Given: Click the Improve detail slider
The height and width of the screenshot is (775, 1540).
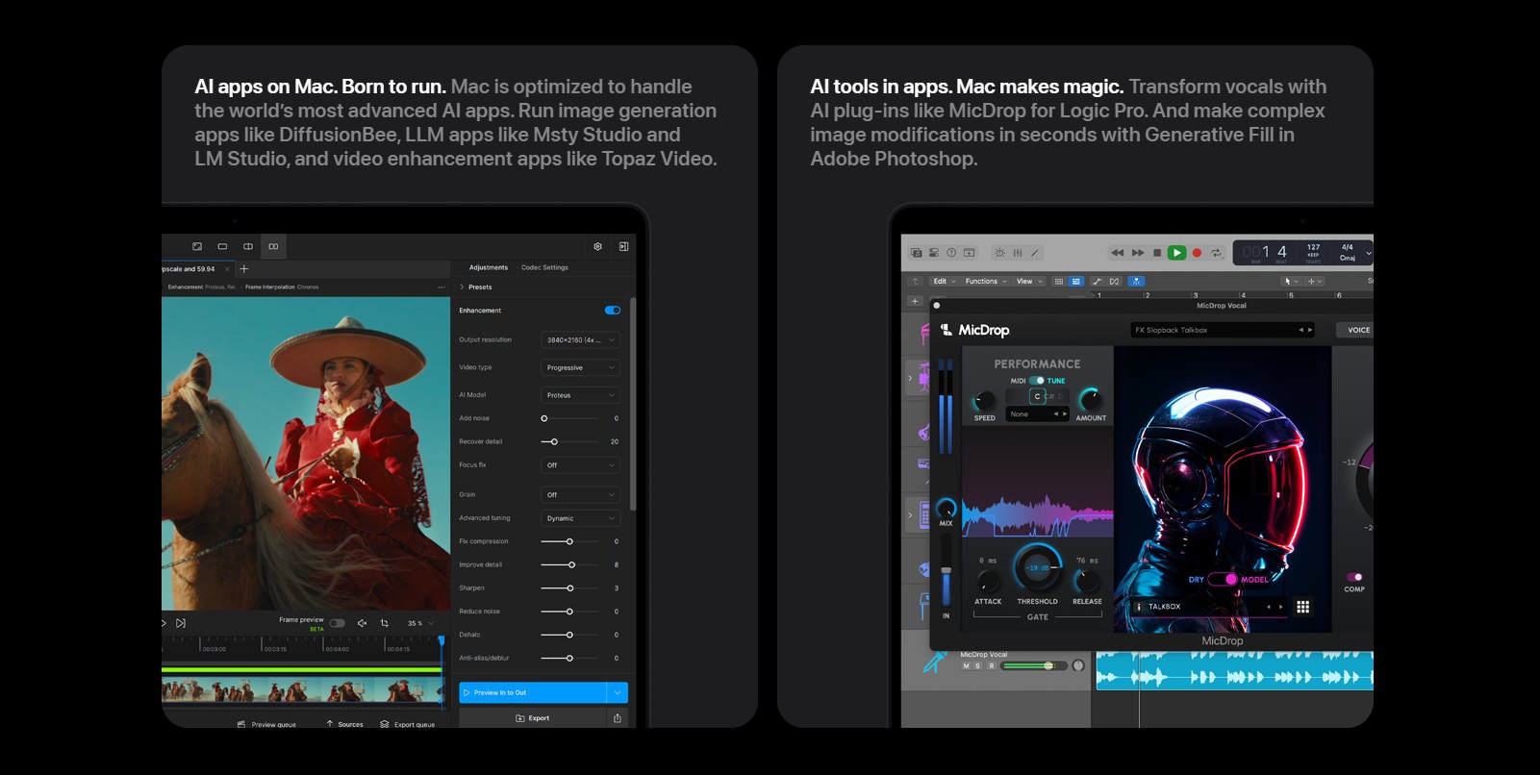Looking at the screenshot, I should (571, 565).
